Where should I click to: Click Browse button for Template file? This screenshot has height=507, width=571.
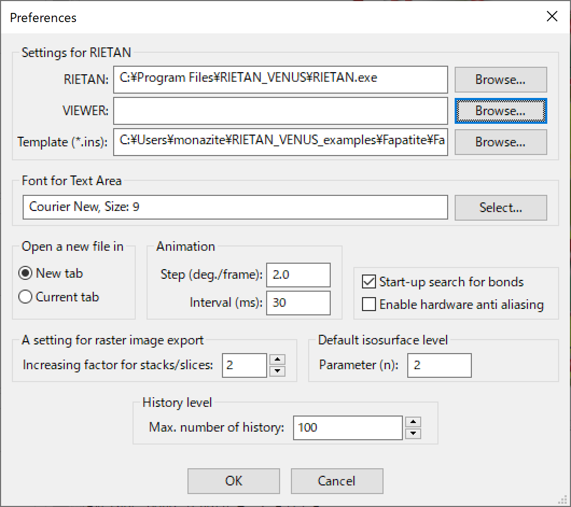point(500,142)
